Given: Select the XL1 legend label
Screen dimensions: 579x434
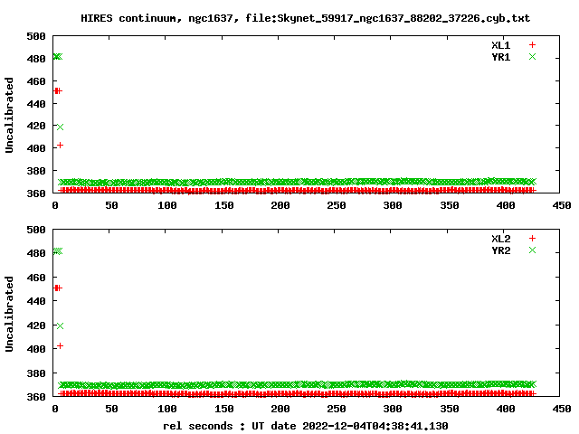Looking at the screenshot, I should click(x=500, y=45).
